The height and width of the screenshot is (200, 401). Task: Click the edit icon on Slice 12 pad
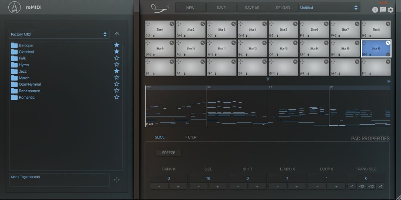tap(264, 43)
